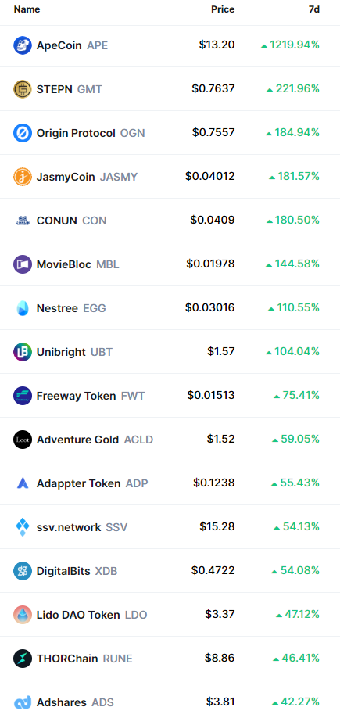
Task: Open the Freeway Token name link
Action: click(x=76, y=396)
